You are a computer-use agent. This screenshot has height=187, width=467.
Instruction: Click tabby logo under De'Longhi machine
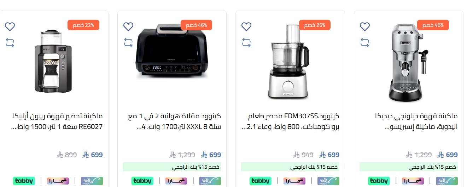pyautogui.click(x=379, y=181)
